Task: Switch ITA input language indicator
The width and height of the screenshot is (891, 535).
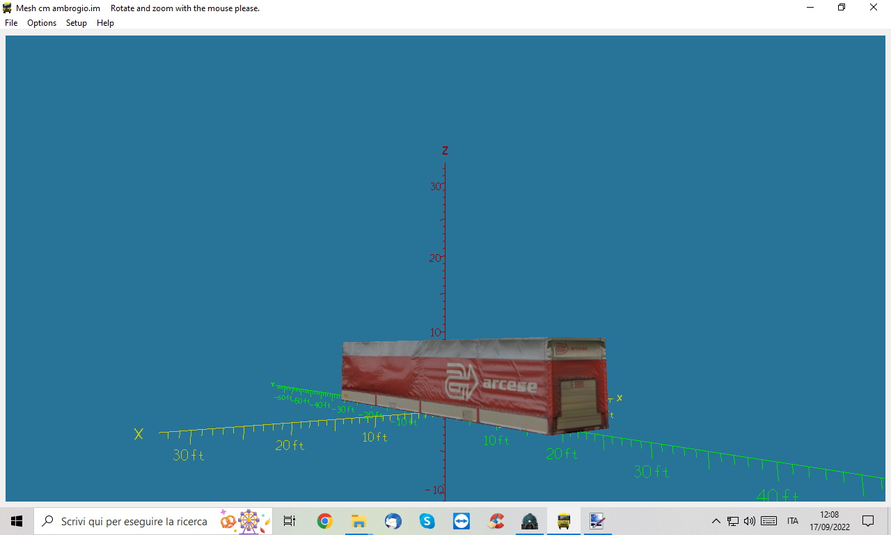Action: [793, 521]
